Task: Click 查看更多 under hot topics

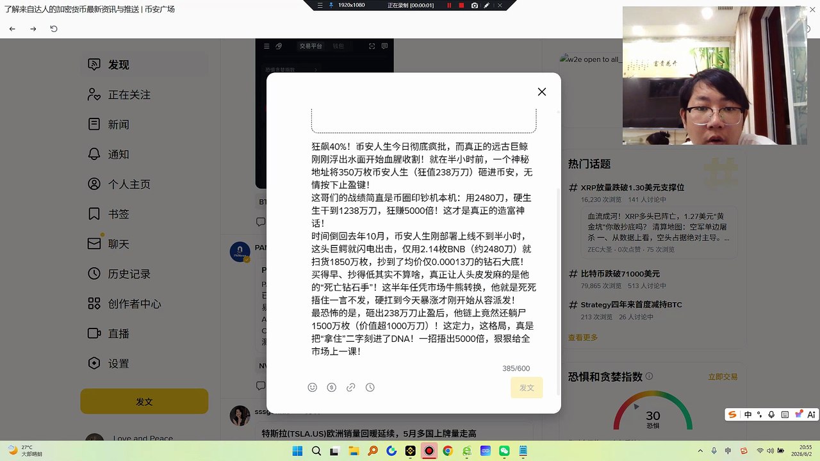Action: pos(583,337)
